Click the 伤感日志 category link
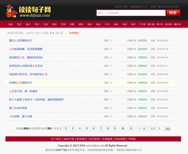 [143, 91]
